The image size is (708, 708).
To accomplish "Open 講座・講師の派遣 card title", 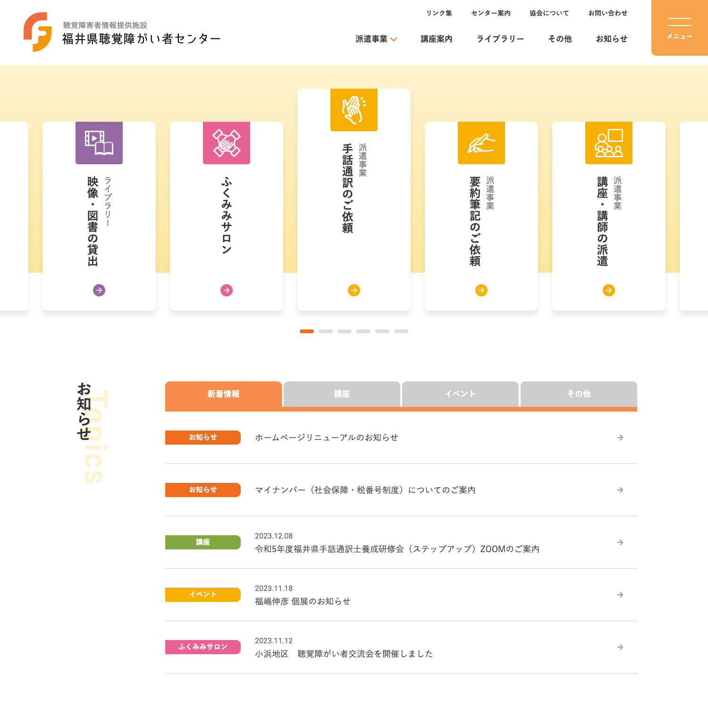I will (602, 221).
